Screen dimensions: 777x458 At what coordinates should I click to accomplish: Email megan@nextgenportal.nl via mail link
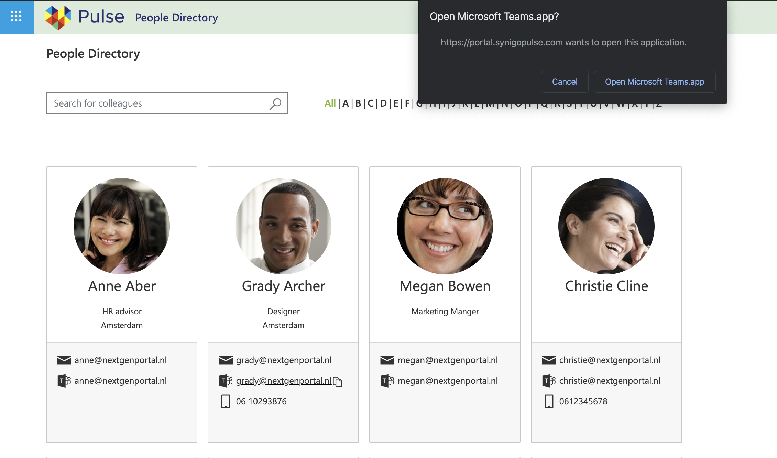click(448, 360)
